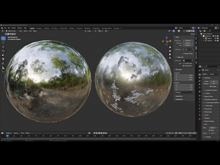Open the Material properties tab icon
The width and height of the screenshot is (220, 165).
(199, 115)
